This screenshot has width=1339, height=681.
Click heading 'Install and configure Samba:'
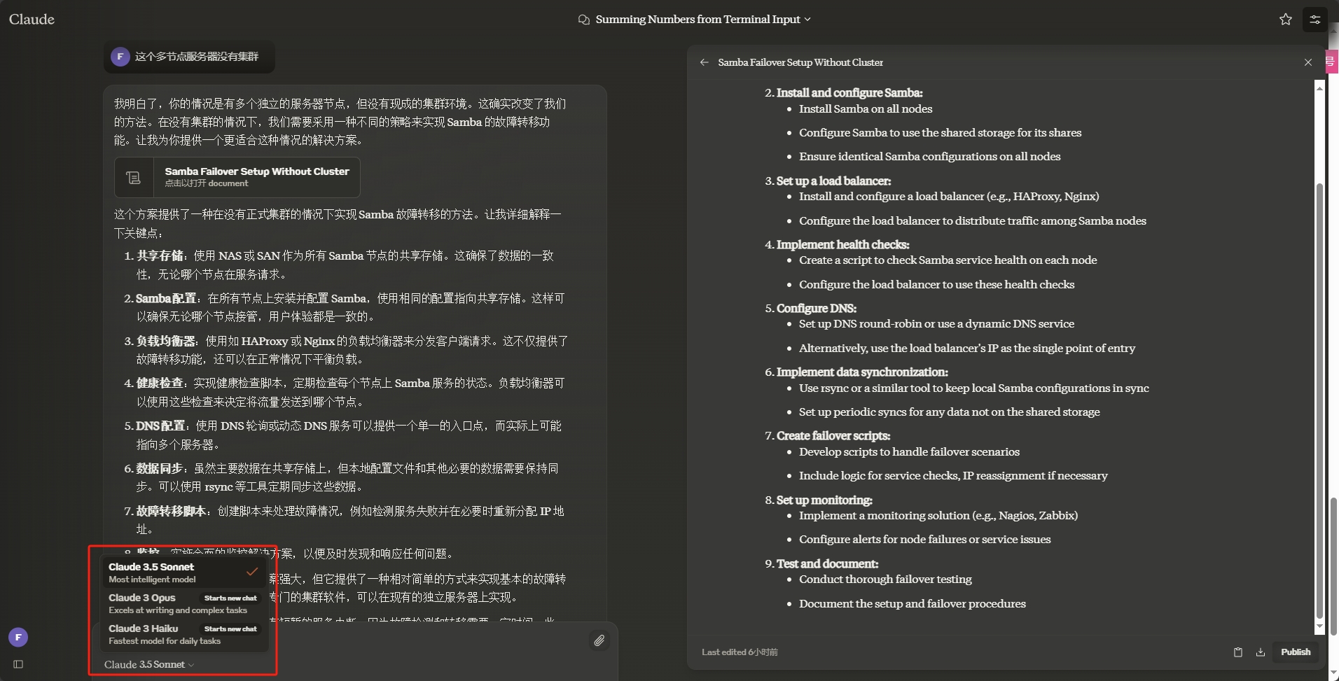pyautogui.click(x=849, y=92)
